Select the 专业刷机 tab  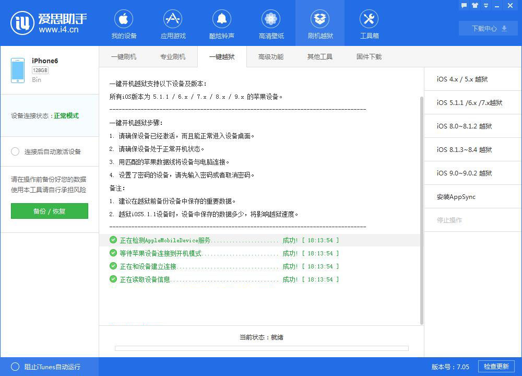[x=173, y=56]
